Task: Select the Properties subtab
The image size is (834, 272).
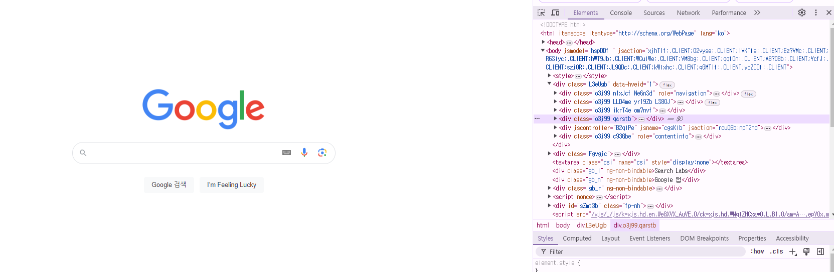Action: 752,238
